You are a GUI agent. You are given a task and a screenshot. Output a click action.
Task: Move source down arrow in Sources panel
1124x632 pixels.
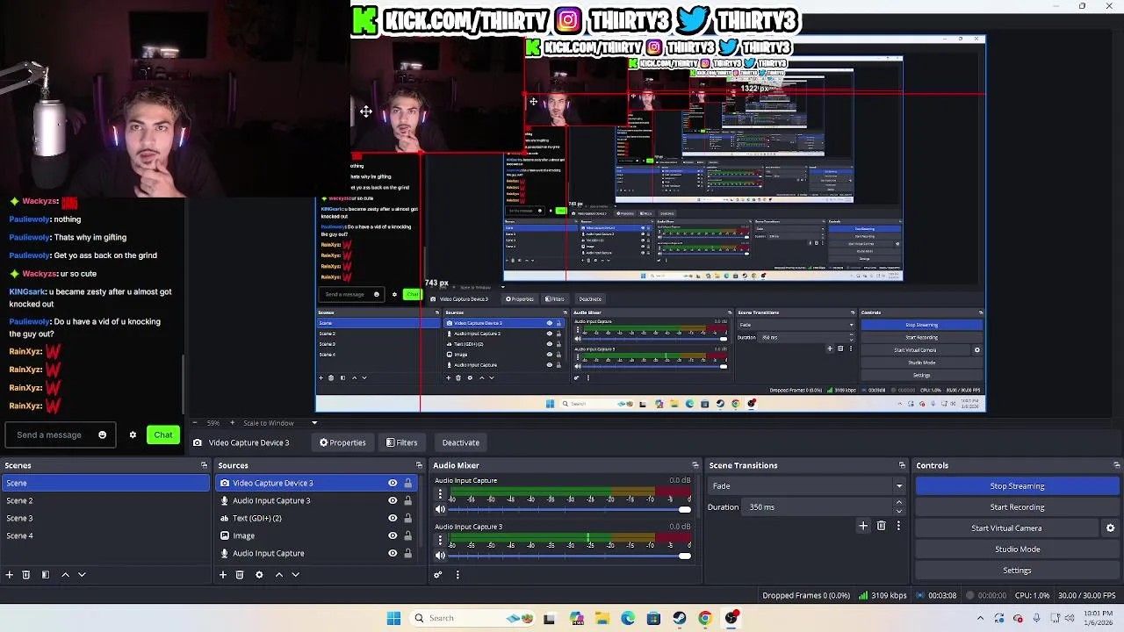296,574
